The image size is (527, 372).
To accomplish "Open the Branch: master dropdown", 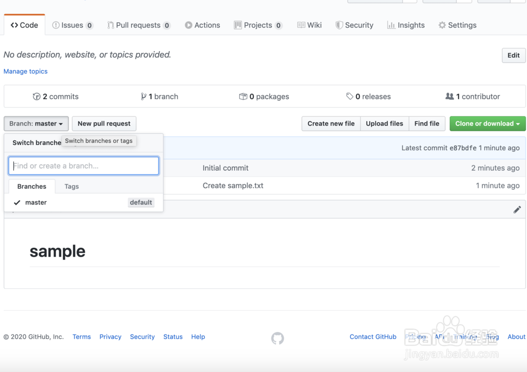I will click(x=36, y=123).
